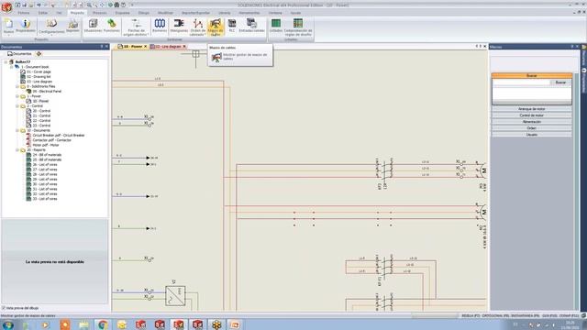Select 33 - List of wires report
The image size is (587, 330).
(x=45, y=199)
